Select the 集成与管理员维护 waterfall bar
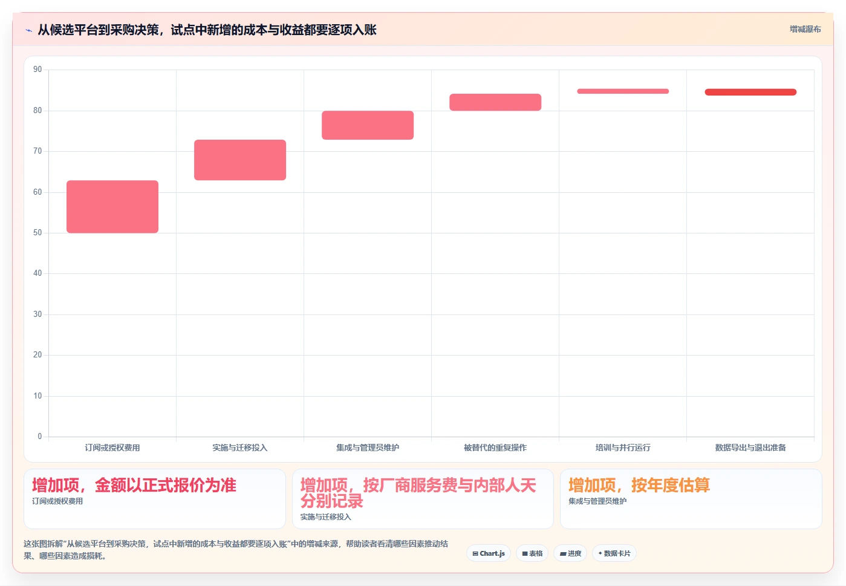The height and width of the screenshot is (586, 846). pos(368,125)
